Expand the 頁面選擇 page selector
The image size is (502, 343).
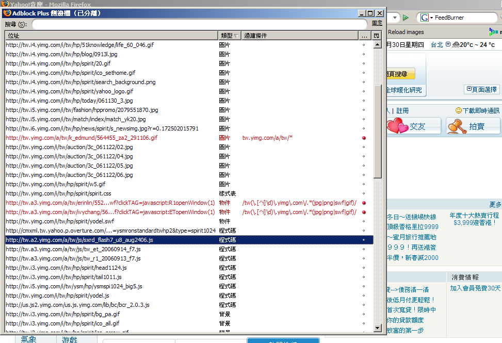[x=482, y=89]
